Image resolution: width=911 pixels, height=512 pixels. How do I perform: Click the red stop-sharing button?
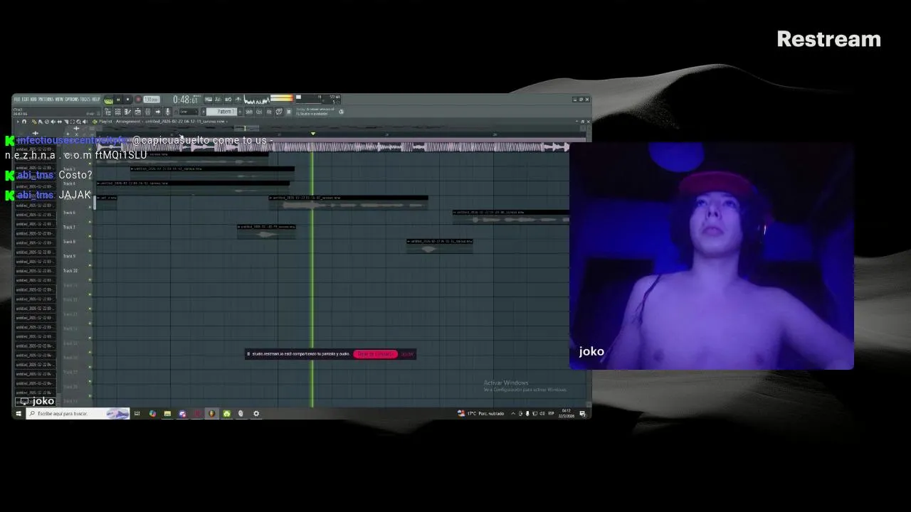click(375, 353)
